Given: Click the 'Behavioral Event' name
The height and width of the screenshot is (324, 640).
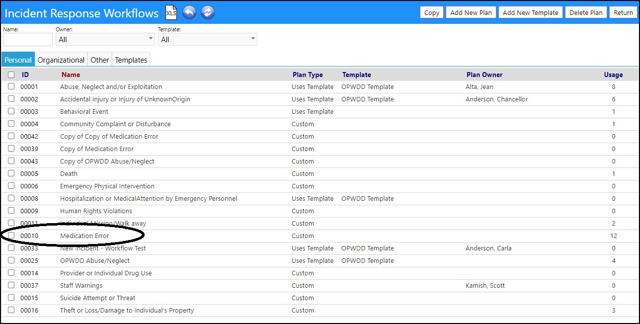Looking at the screenshot, I should click(x=84, y=111).
